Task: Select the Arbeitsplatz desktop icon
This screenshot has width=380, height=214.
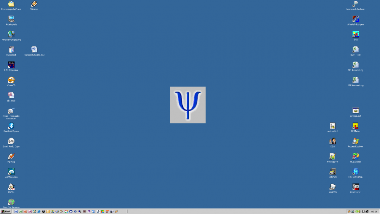Action: (11, 21)
